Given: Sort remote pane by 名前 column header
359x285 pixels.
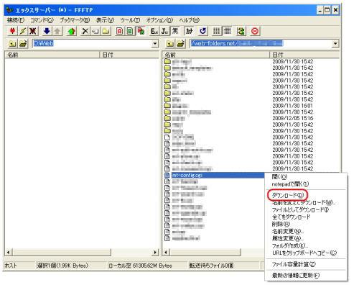Looking at the screenshot, I should point(216,55).
